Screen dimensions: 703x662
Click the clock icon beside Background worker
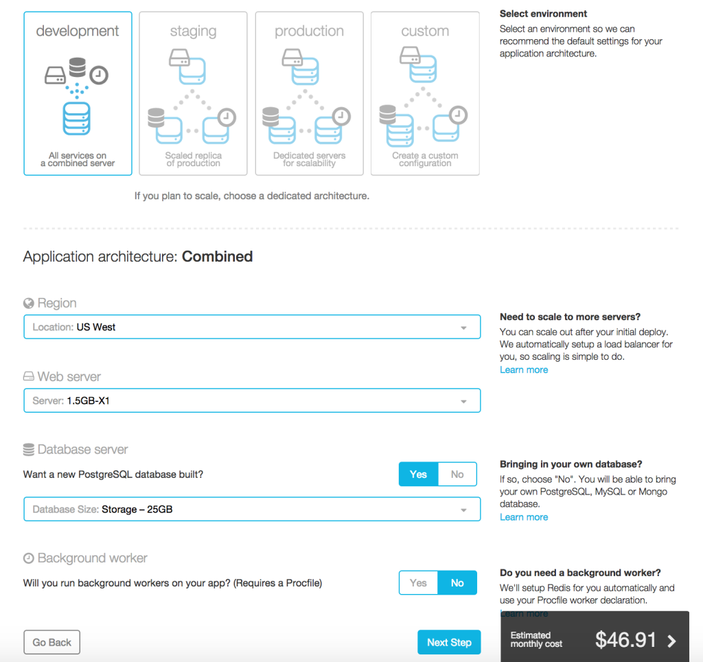29,558
